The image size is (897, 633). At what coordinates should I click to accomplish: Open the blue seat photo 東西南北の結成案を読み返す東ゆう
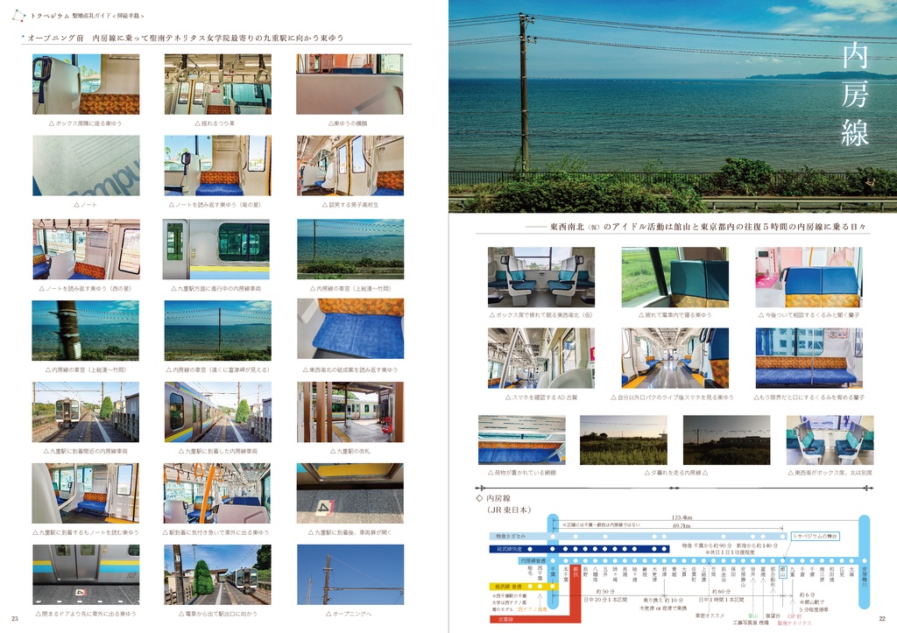[x=350, y=328]
